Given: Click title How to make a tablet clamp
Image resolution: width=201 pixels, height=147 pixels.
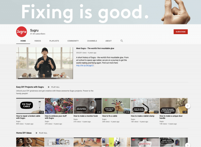Looking at the screenshot, I should (143, 116).
